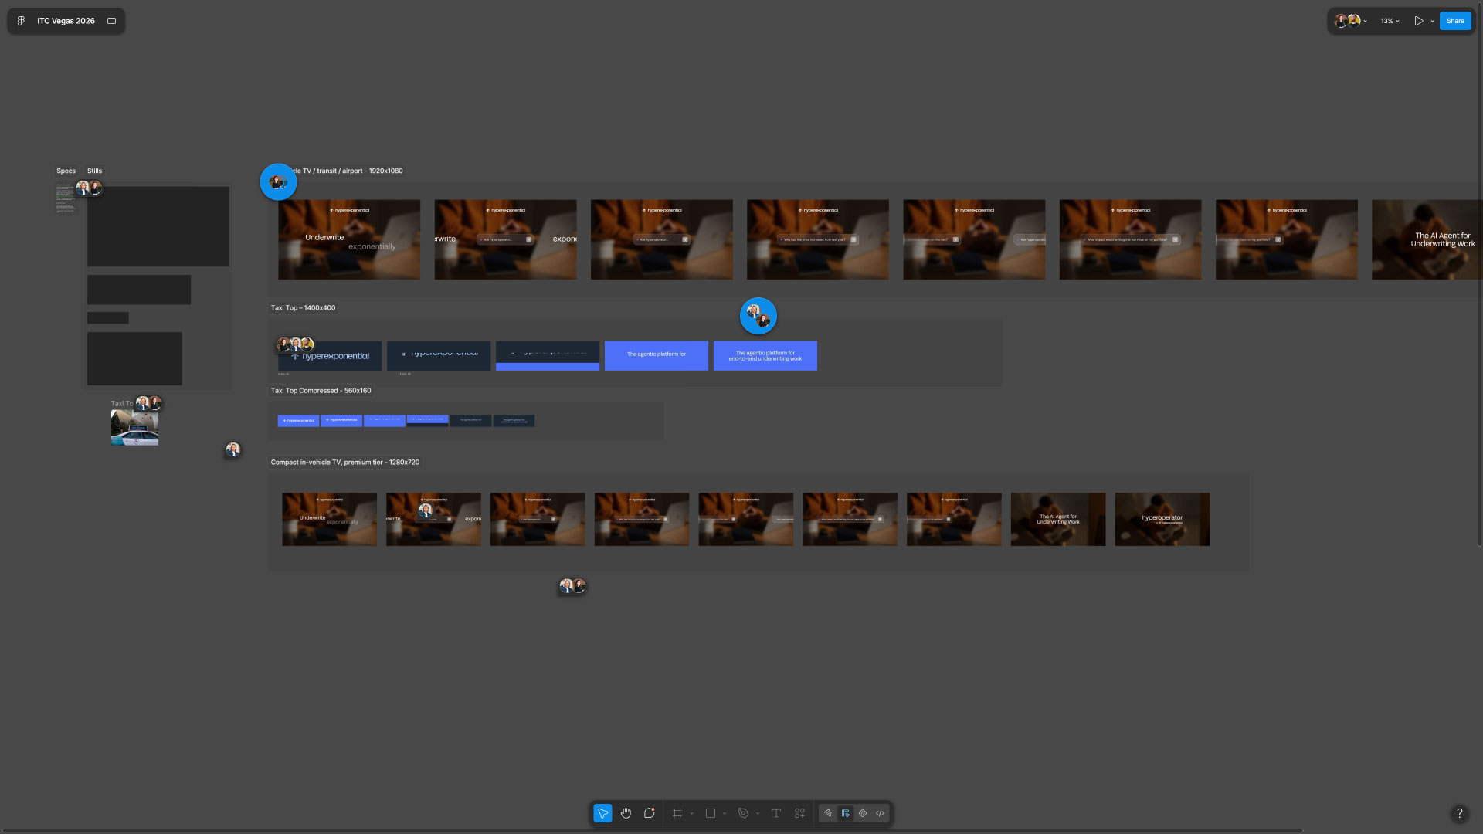Expand the Present options dropdown arrow

coord(1432,21)
